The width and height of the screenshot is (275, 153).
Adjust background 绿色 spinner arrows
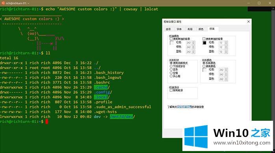click(226, 47)
